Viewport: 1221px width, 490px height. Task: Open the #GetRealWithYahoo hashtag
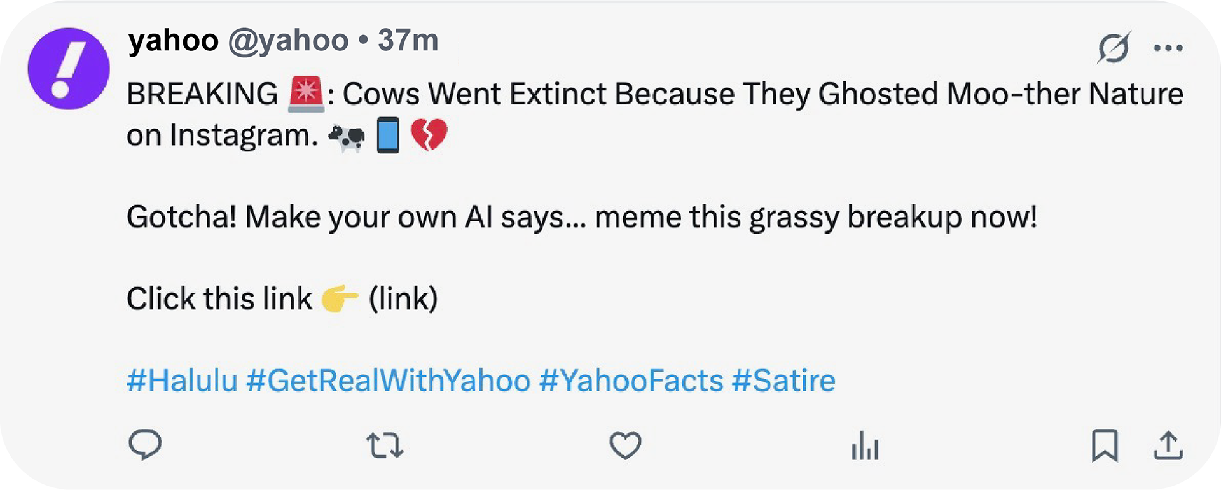pos(388,381)
